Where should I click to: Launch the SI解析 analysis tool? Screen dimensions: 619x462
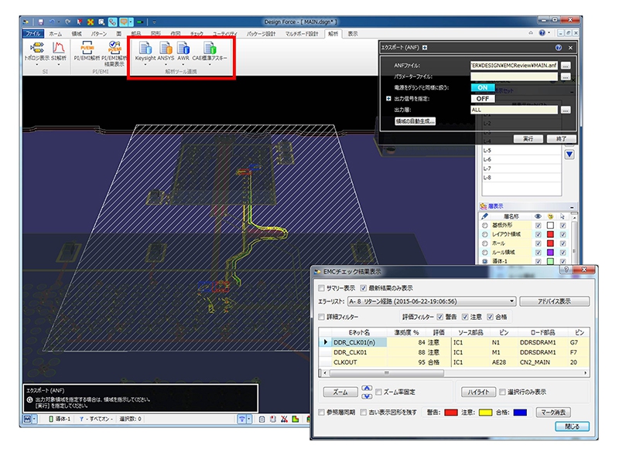point(59,51)
